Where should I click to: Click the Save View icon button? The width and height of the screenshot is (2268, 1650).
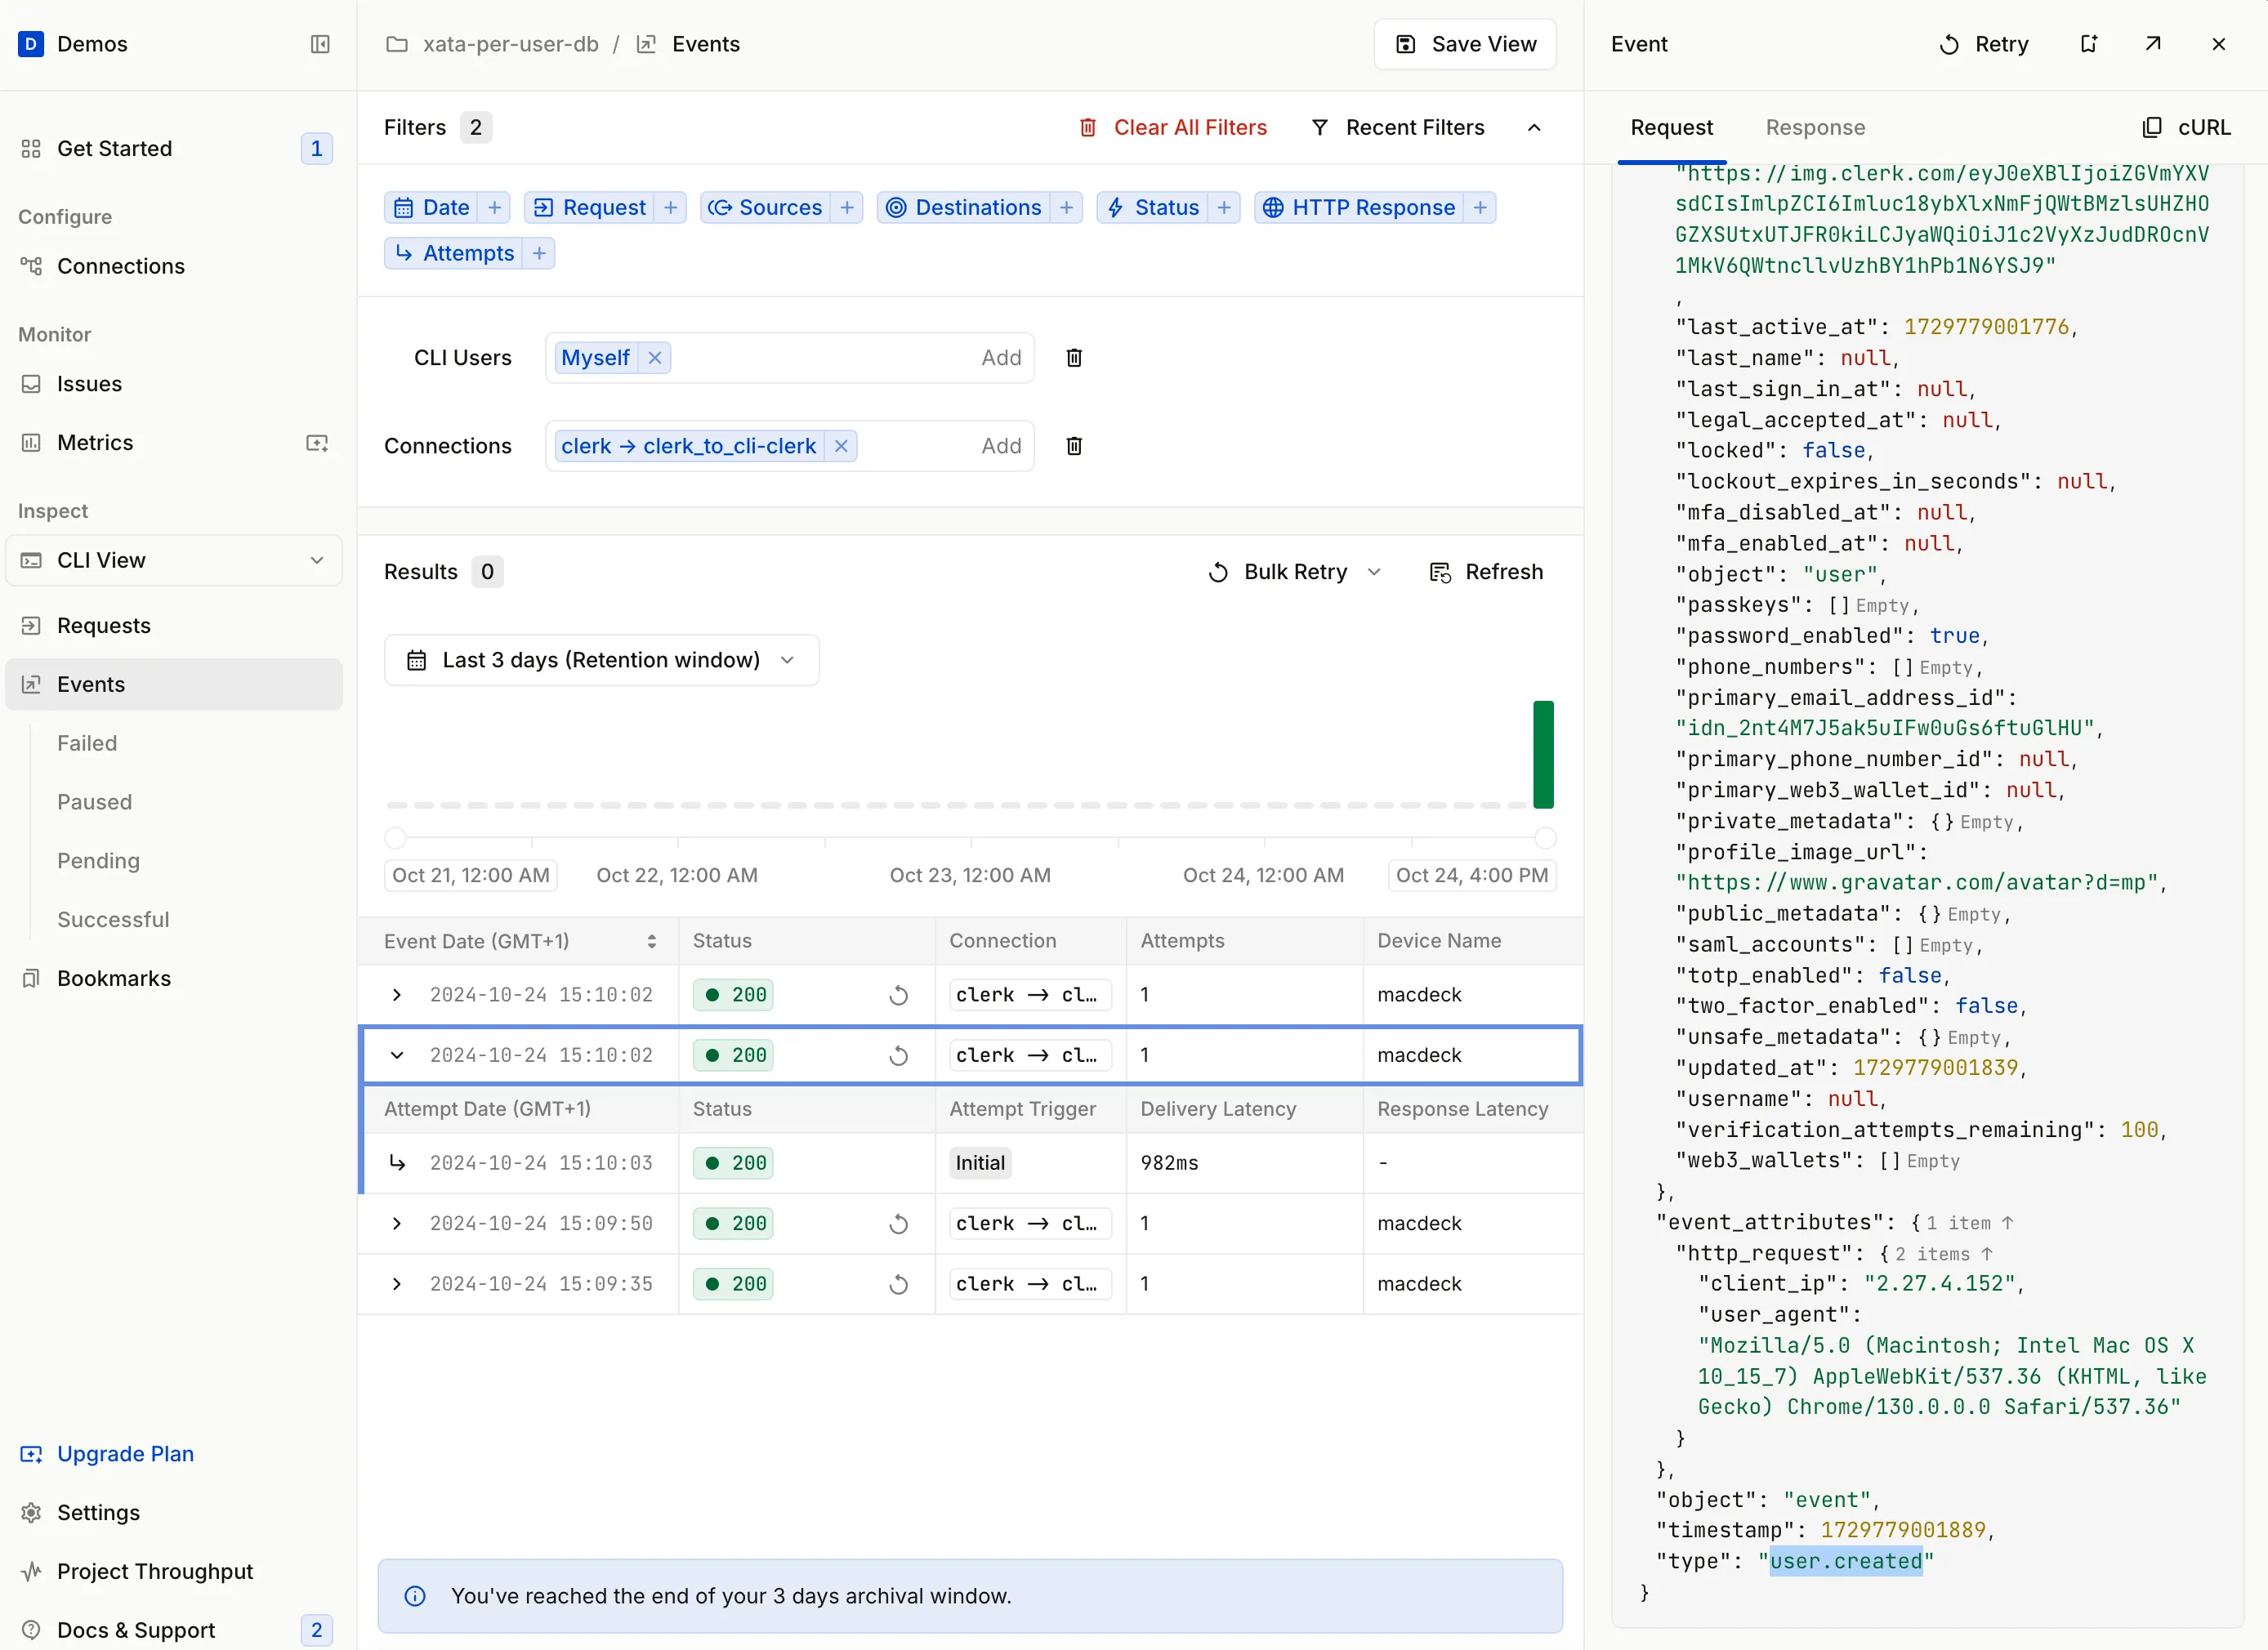(x=1409, y=44)
